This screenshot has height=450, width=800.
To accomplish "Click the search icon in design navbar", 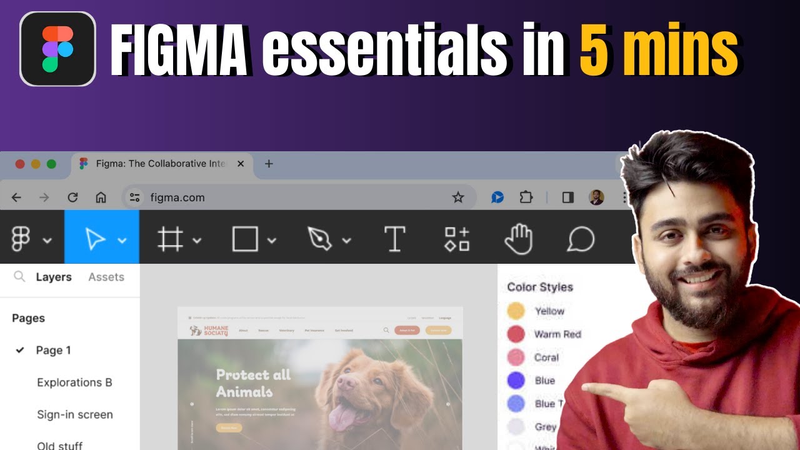I will pos(386,330).
